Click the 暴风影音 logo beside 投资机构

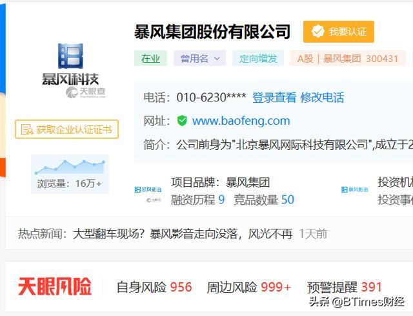click(354, 189)
